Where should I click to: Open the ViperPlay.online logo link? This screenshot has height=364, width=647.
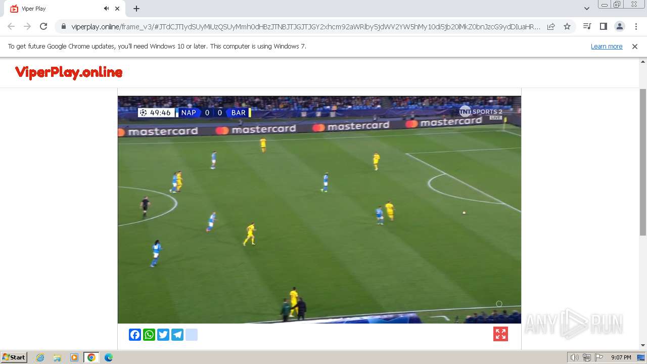(x=69, y=72)
